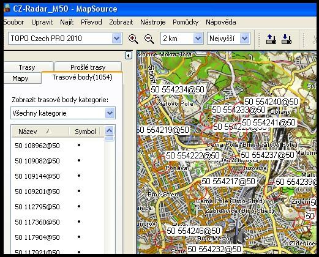The width and height of the screenshot is (319, 257).
Task: Click the Královo Pole place name on map
Action: [175, 104]
